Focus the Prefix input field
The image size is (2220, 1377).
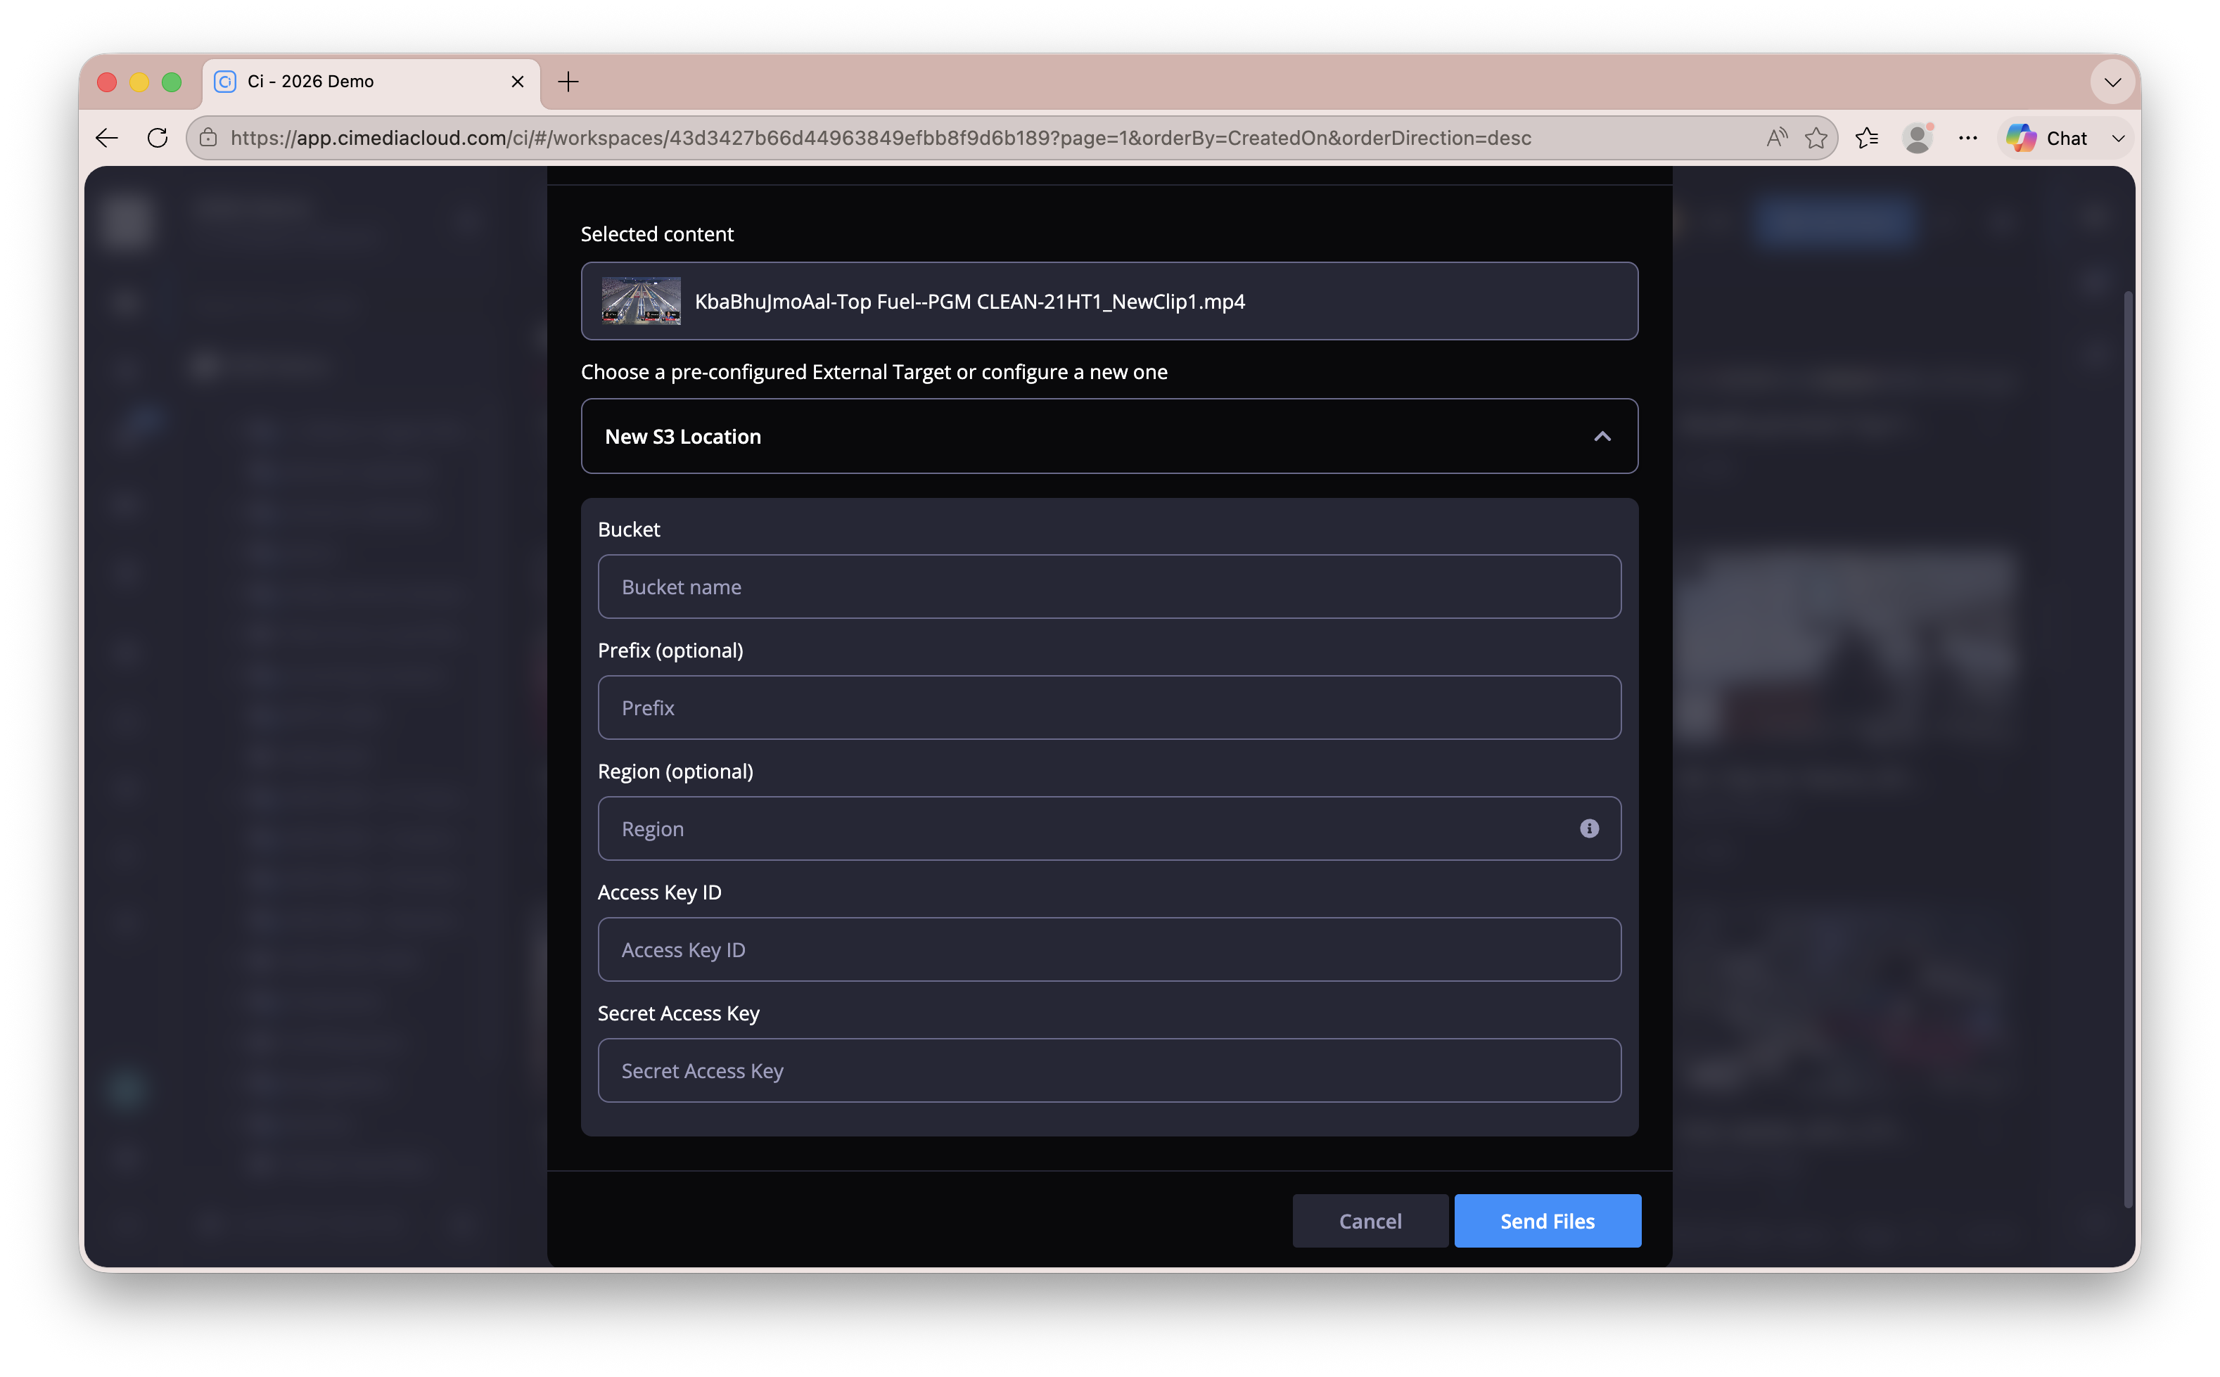coord(1109,707)
